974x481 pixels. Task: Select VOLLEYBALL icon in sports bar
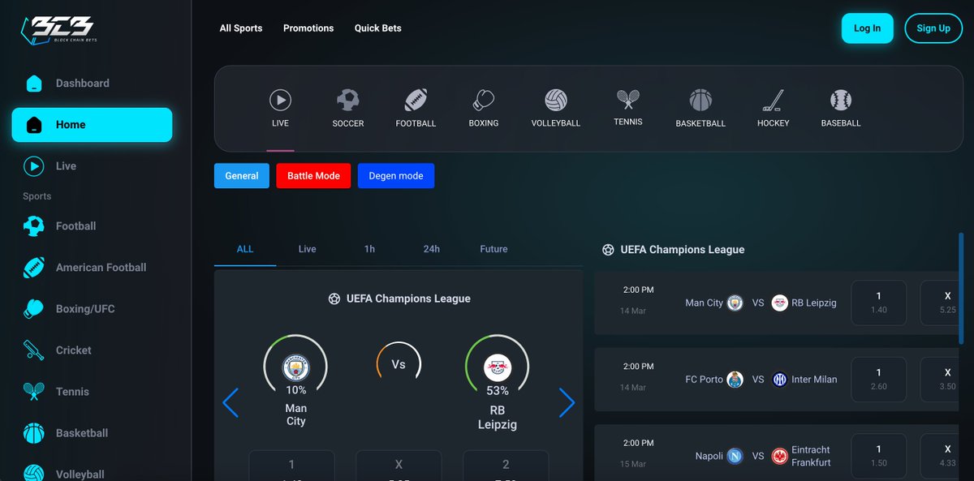point(556,101)
